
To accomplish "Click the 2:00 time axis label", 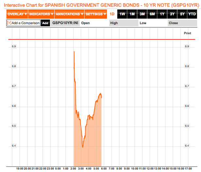I will [x=73, y=169].
